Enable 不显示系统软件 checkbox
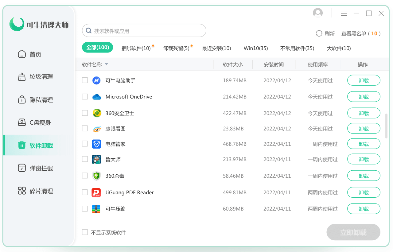 [x=85, y=232]
